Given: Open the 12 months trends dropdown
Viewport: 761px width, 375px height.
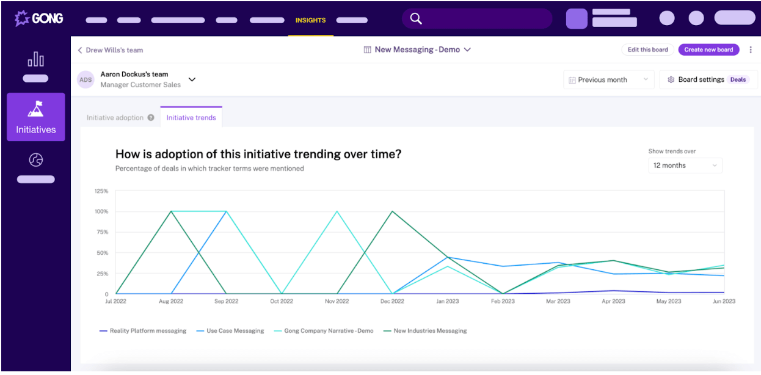Looking at the screenshot, I should (x=685, y=166).
